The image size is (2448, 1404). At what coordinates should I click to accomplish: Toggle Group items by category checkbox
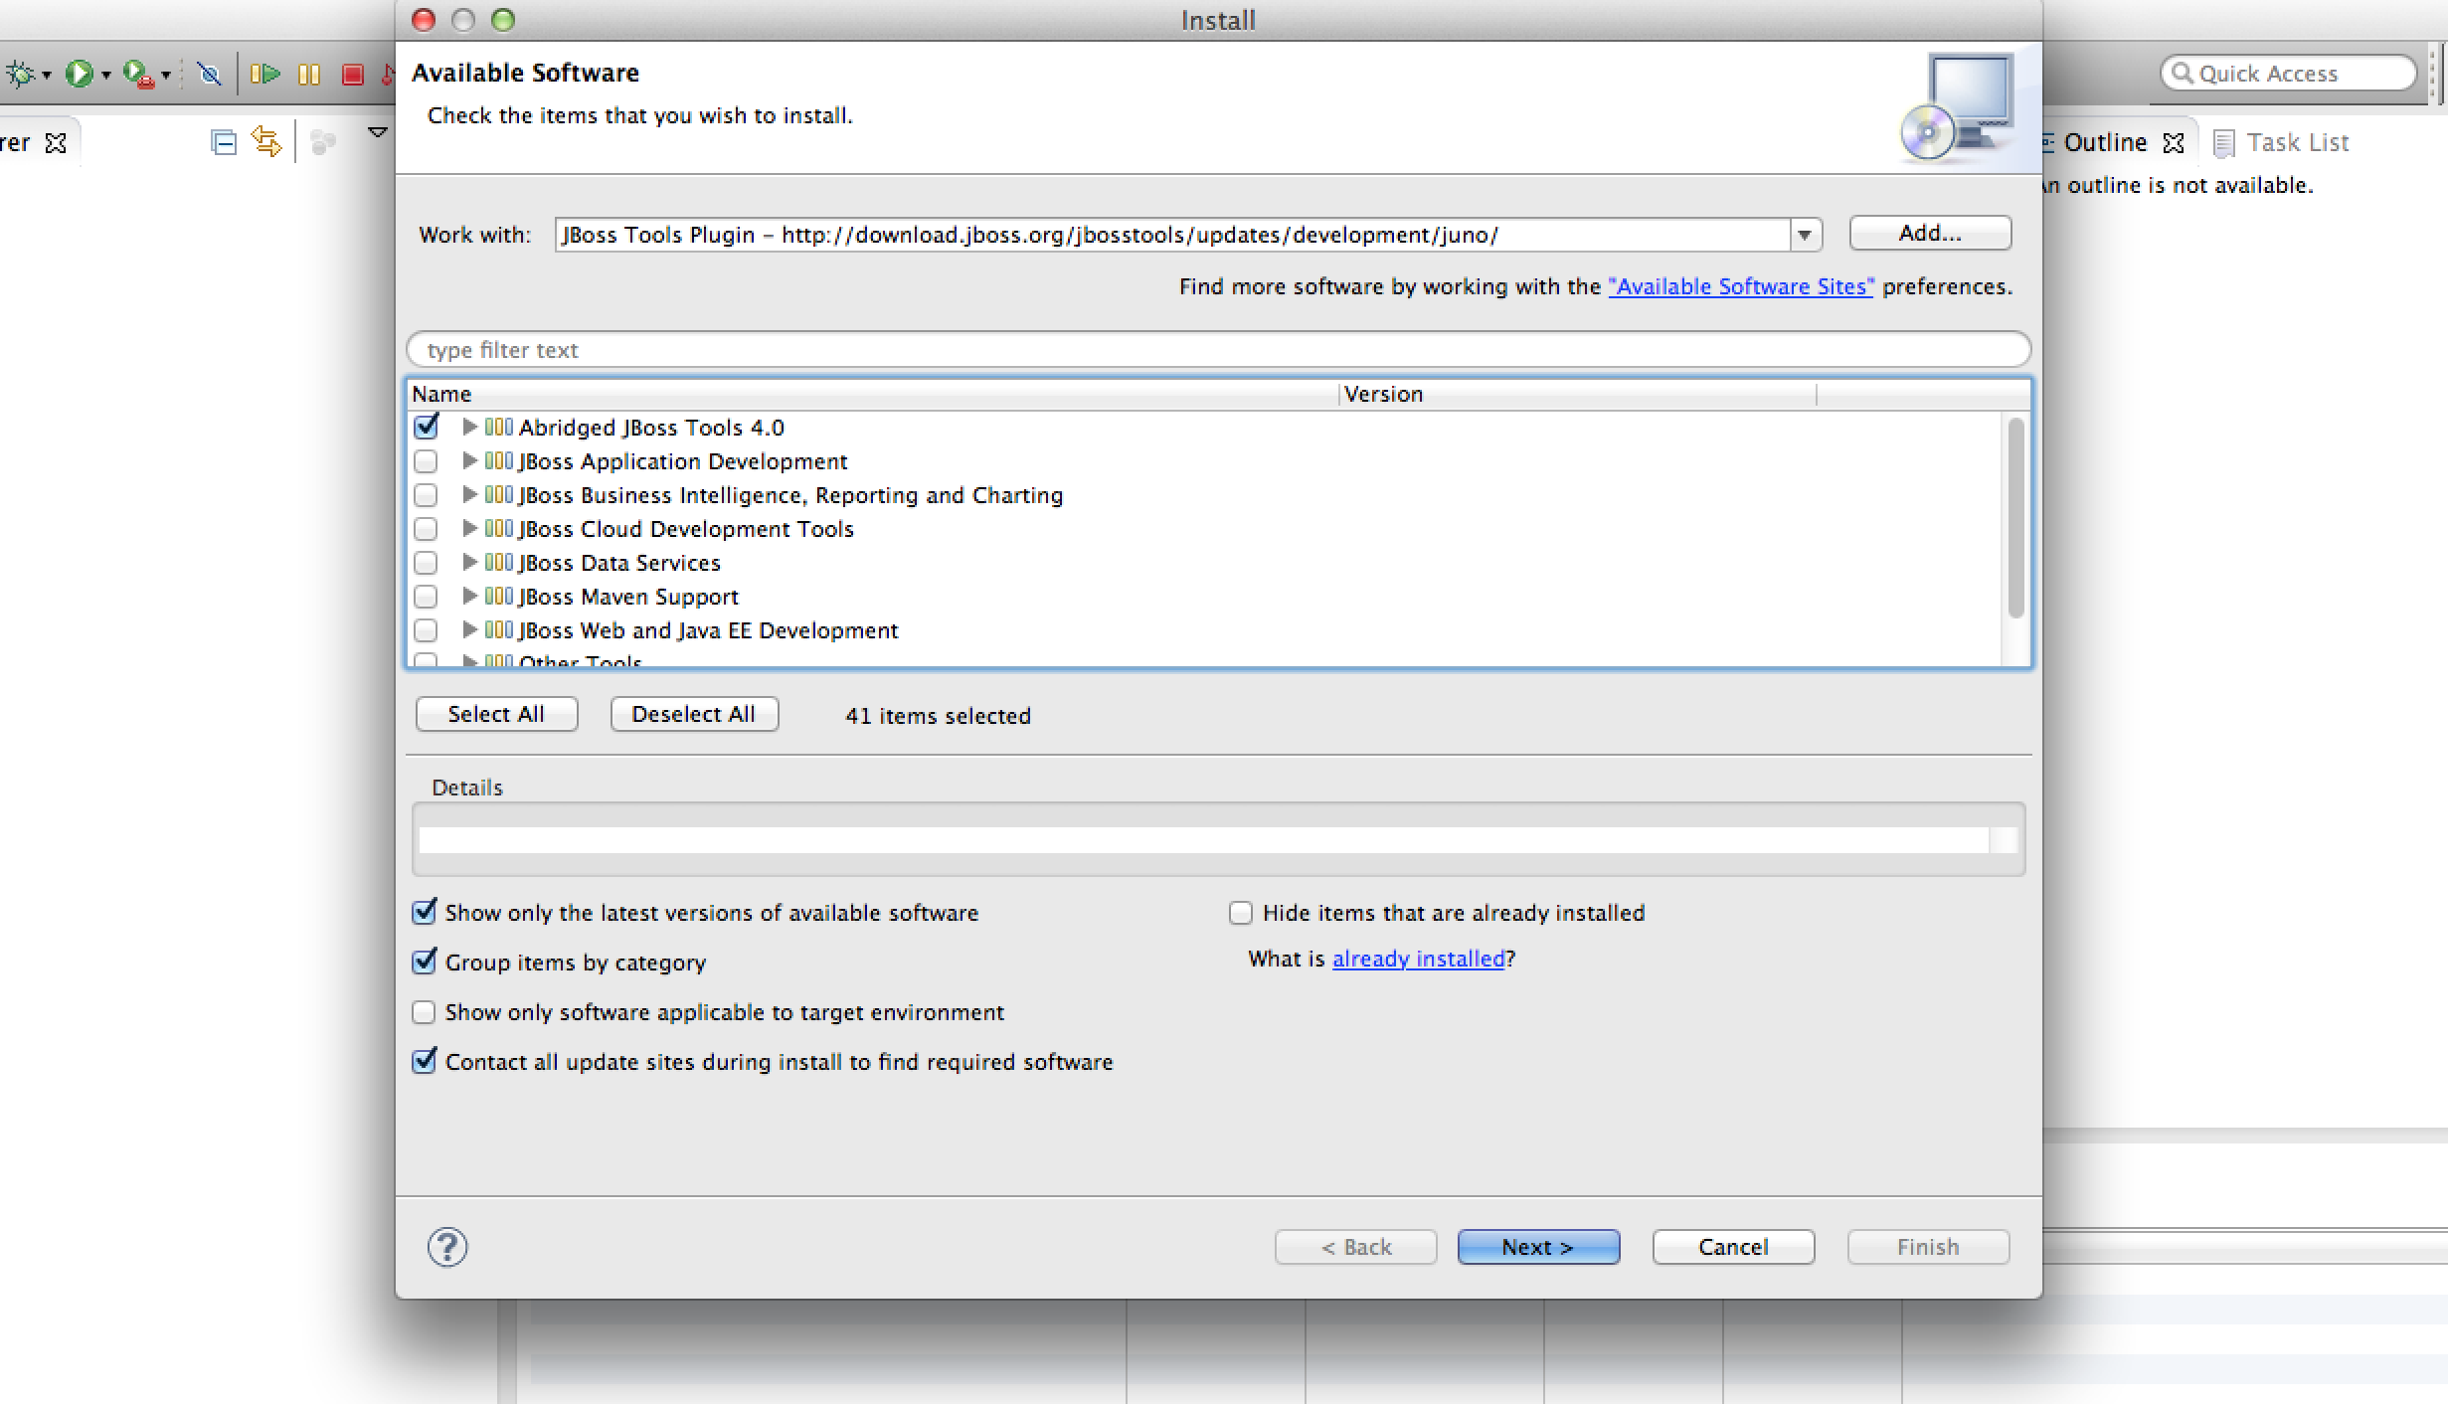pos(425,962)
